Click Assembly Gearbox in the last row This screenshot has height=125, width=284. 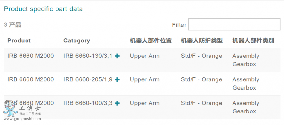click(x=246, y=107)
